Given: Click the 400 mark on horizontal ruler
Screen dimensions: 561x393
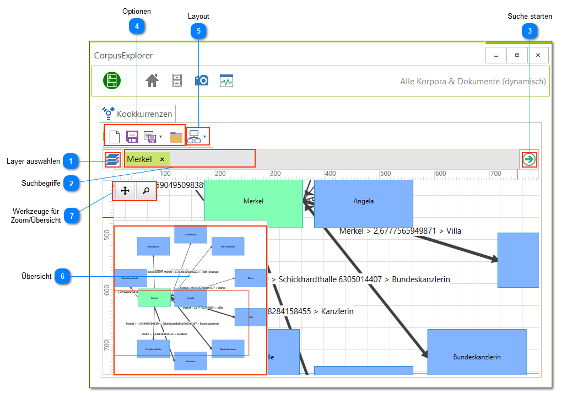Looking at the screenshot, I should tap(330, 174).
